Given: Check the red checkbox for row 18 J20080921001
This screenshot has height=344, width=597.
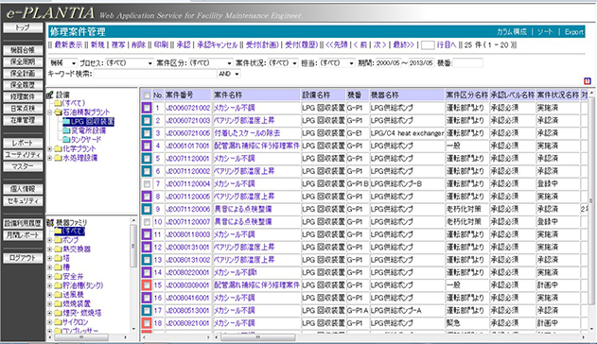Looking at the screenshot, I should pyautogui.click(x=147, y=323).
